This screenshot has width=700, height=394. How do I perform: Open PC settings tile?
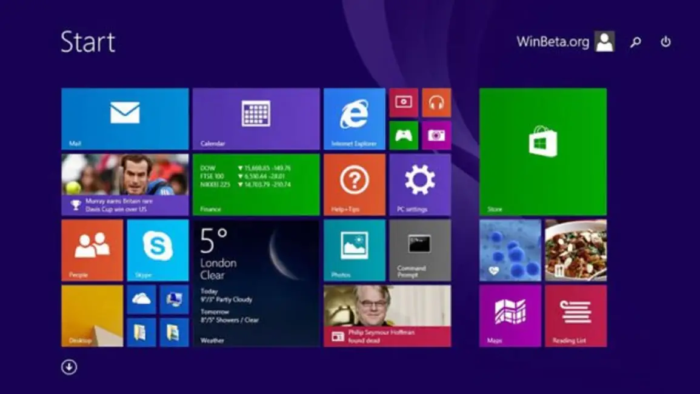click(x=420, y=185)
